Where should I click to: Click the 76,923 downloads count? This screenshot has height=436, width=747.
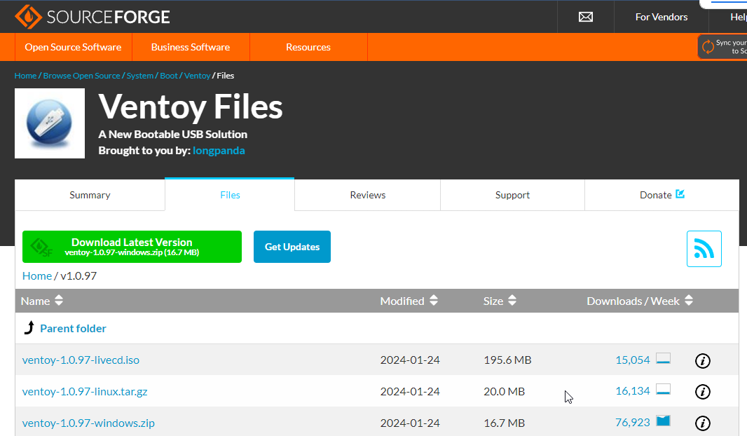tap(632, 422)
